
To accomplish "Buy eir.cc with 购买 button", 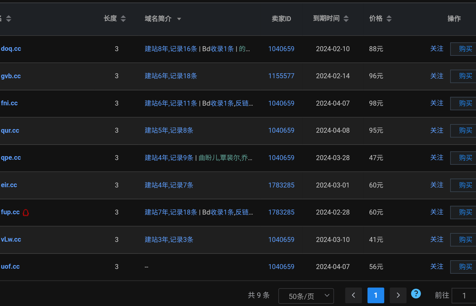I will coord(463,185).
